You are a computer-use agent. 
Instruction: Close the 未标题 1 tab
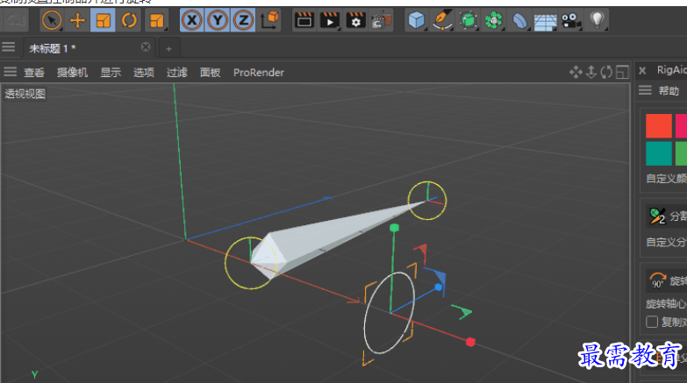pyautogui.click(x=146, y=46)
